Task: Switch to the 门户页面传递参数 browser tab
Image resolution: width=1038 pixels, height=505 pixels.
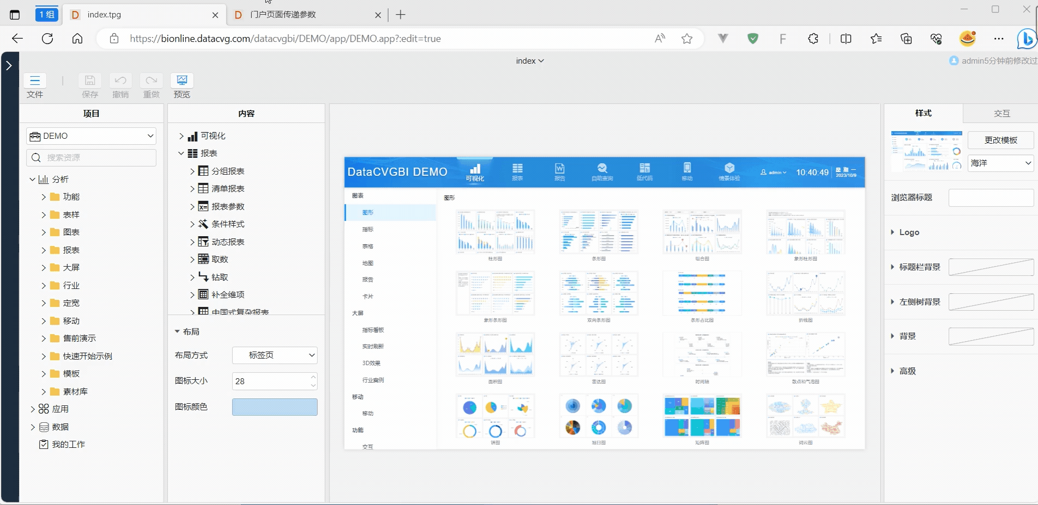Action: pyautogui.click(x=307, y=15)
